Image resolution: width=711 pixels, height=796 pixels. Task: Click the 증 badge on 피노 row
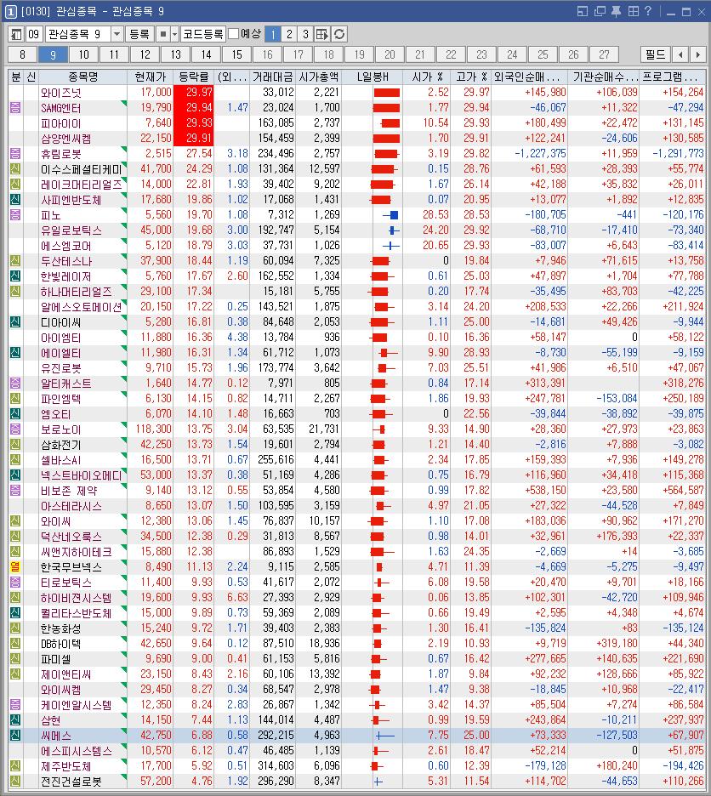15,215
